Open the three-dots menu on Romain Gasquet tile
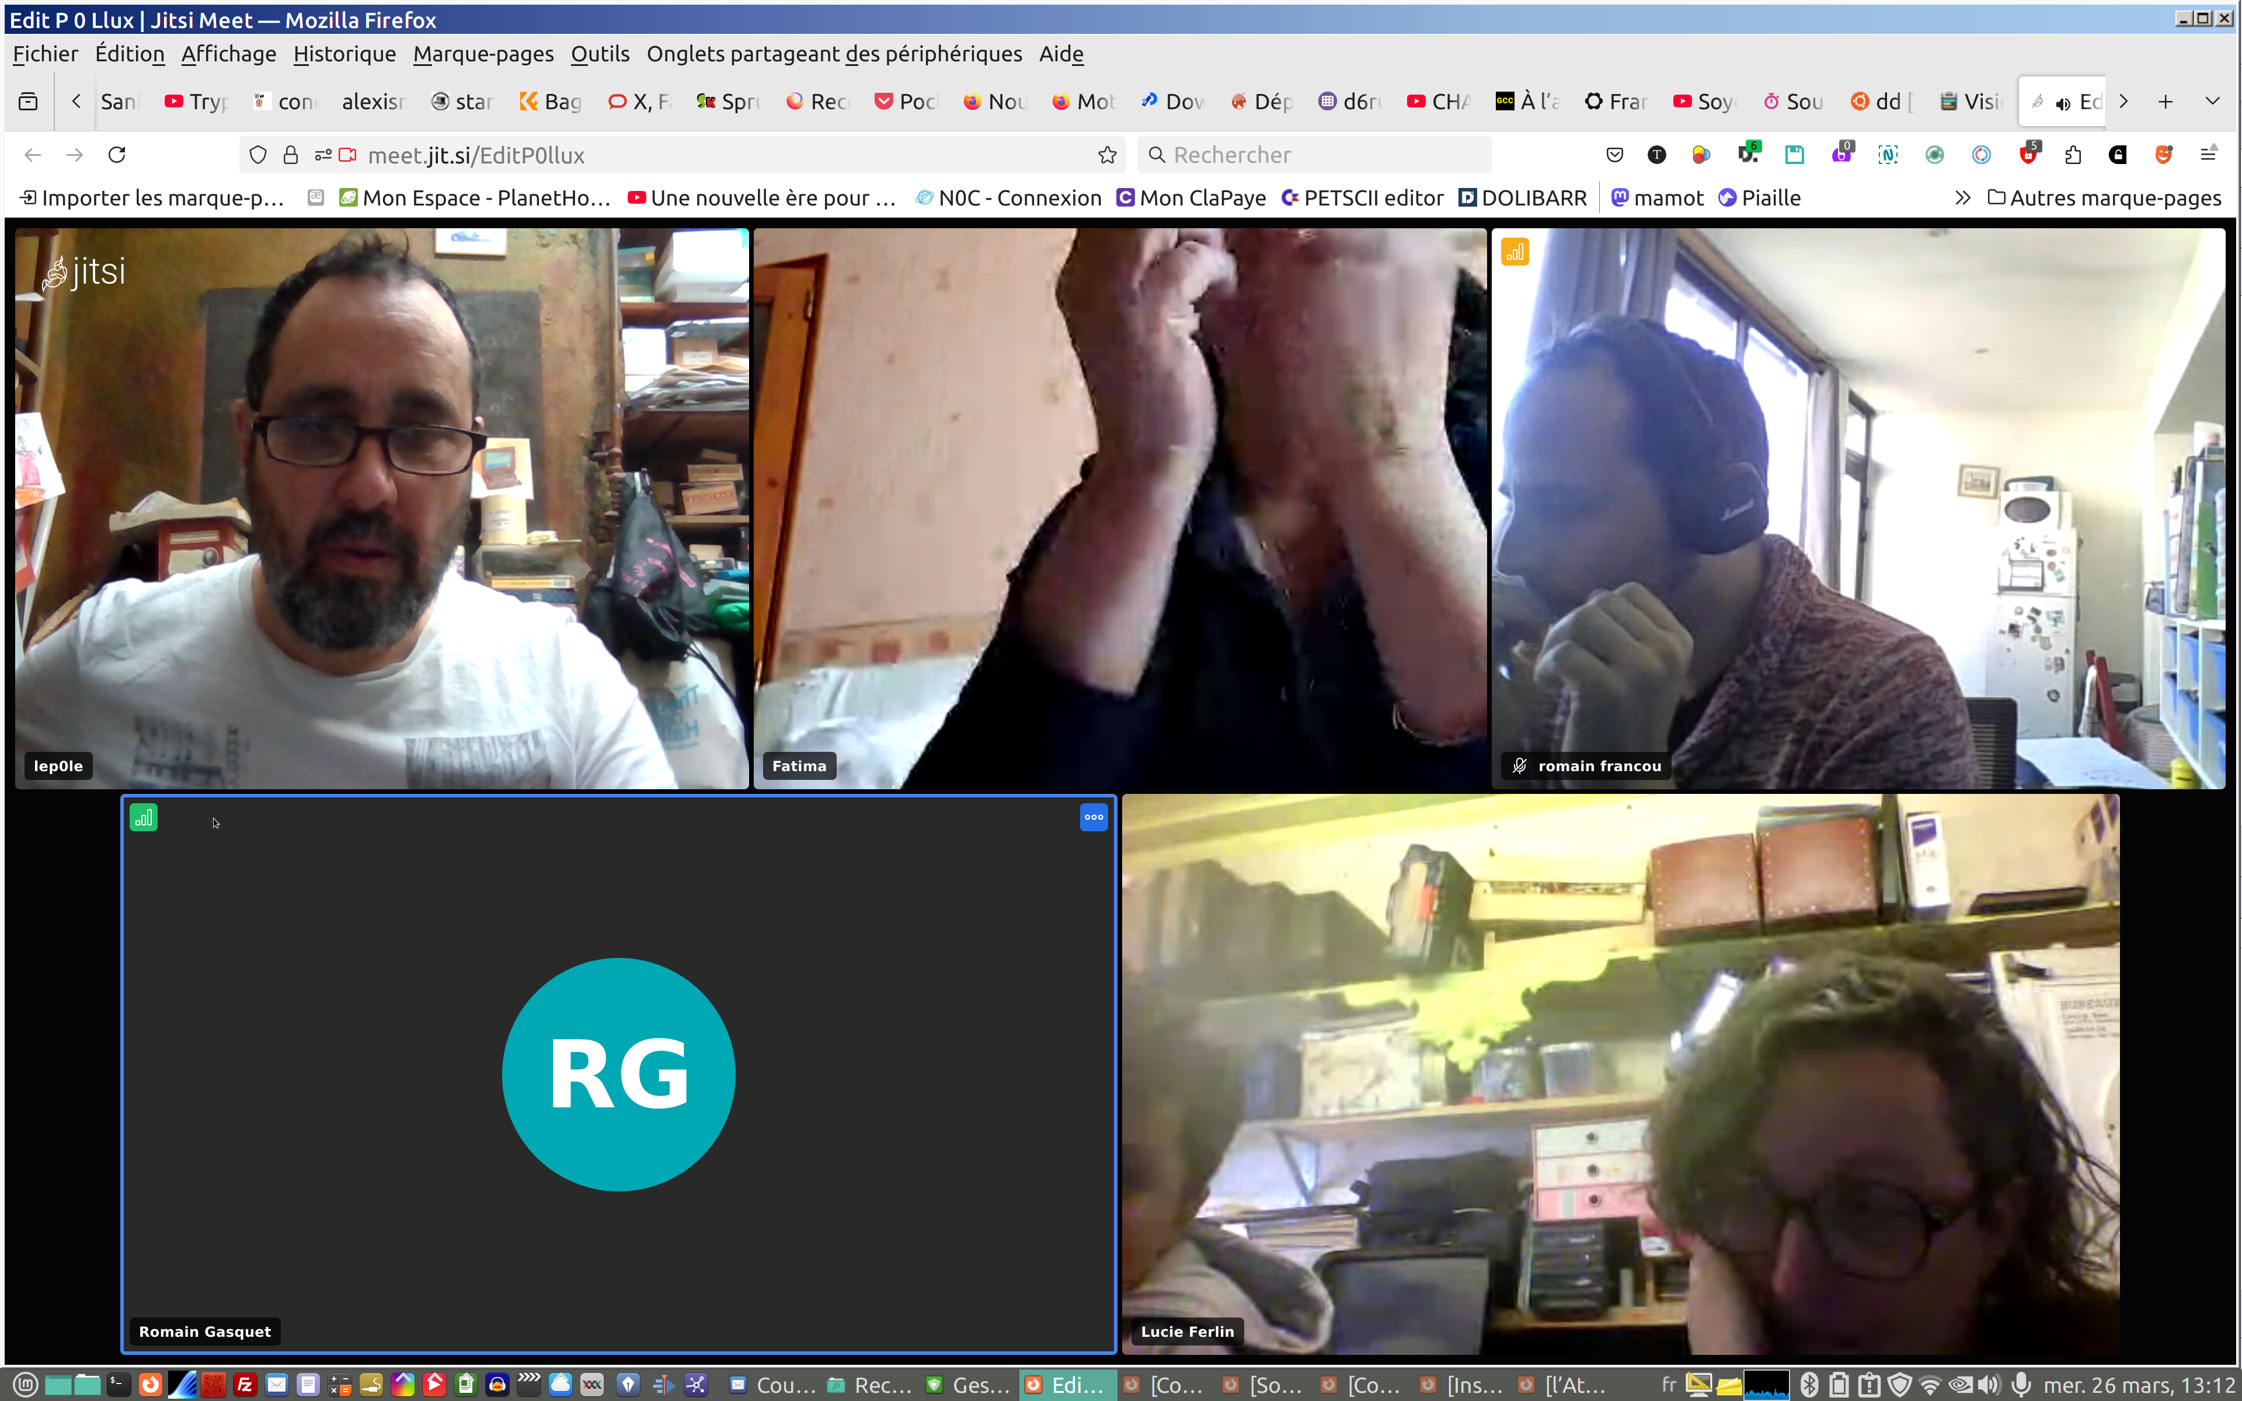The width and height of the screenshot is (2242, 1401). 1093,817
